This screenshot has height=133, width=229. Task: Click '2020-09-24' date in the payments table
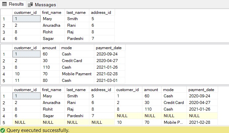tap(110, 54)
